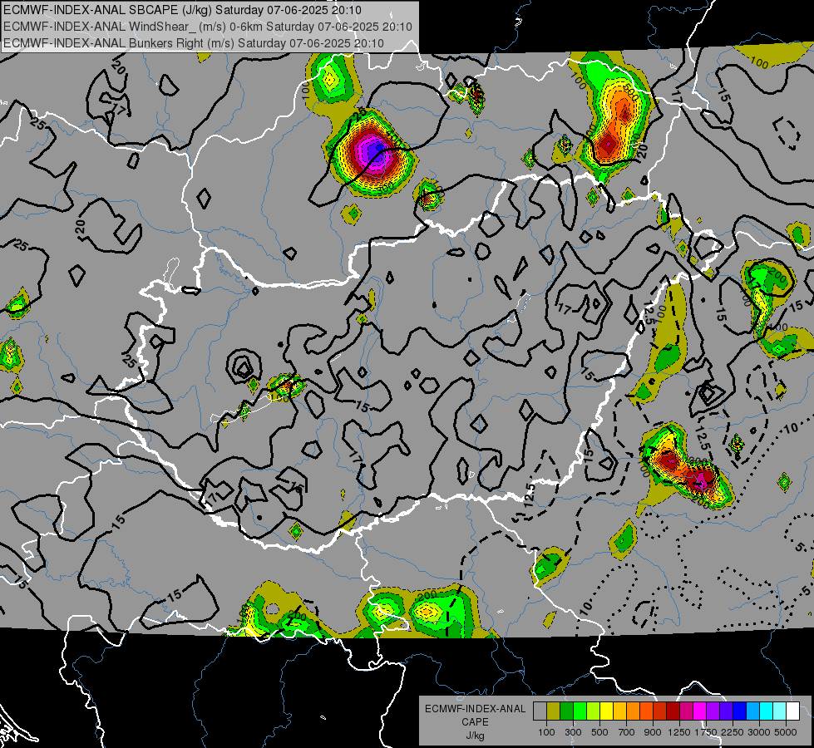814x748 pixels.
Task: Select the olive swatch in the CAPE legend
Action: 554,711
